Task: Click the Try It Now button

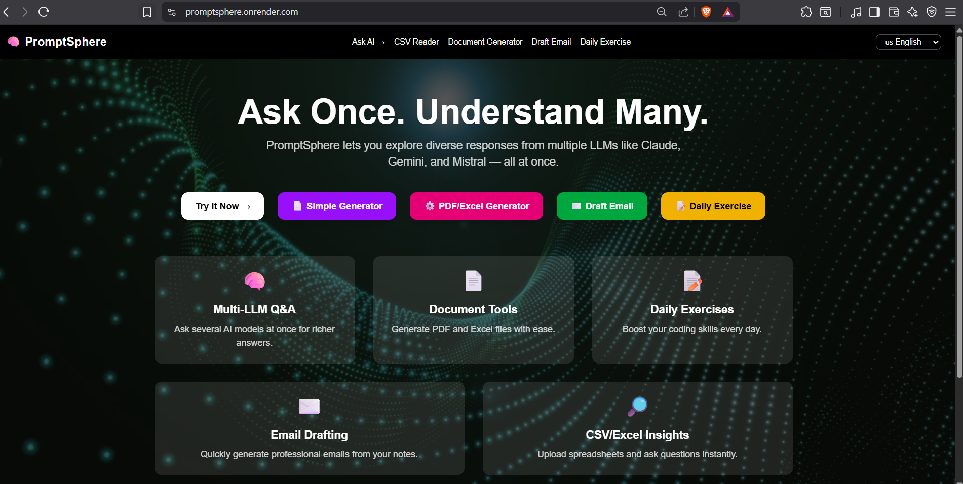Action: tap(222, 206)
